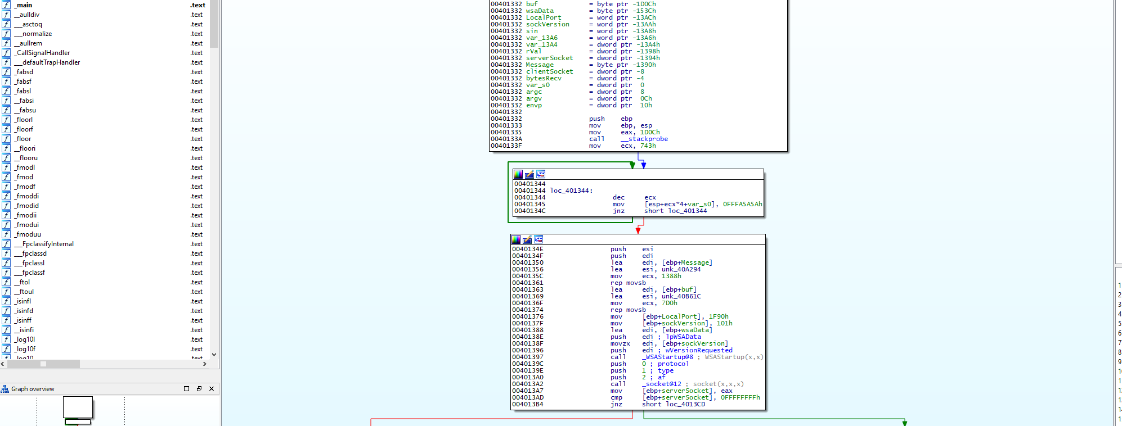Click group nodes icon on loc_401344 block
Screen dimensions: 1122x426
point(541,174)
